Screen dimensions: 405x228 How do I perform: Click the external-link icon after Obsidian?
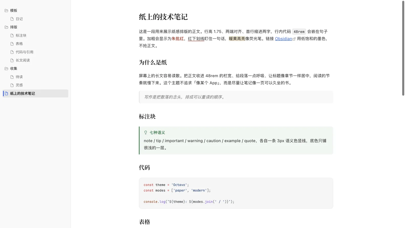[294, 39]
